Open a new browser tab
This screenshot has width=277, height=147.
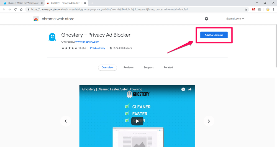pos(92,3)
